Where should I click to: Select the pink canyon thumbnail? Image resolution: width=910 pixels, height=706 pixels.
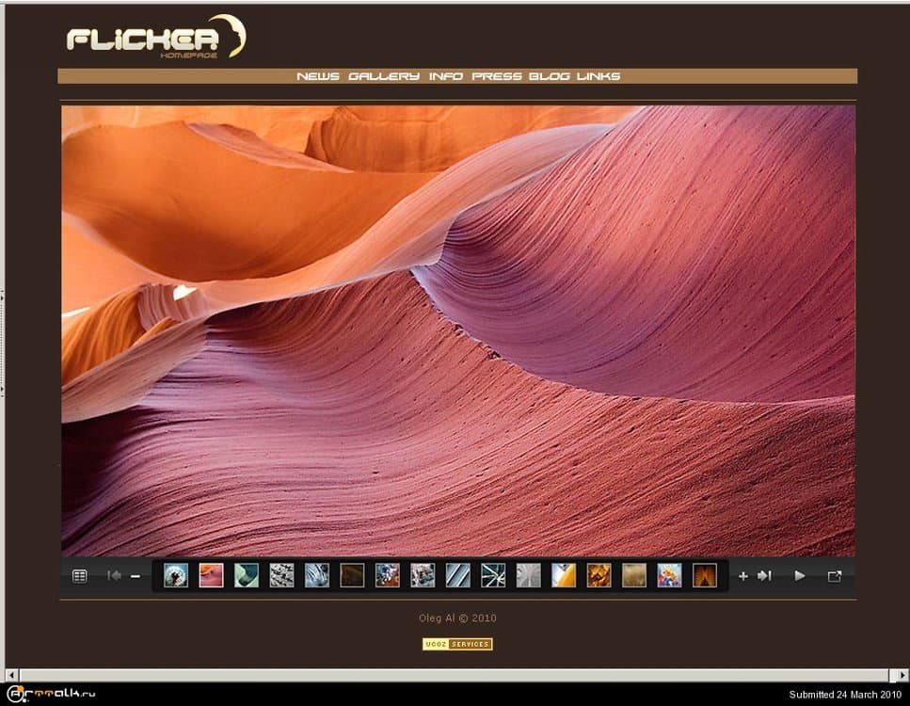pos(211,575)
